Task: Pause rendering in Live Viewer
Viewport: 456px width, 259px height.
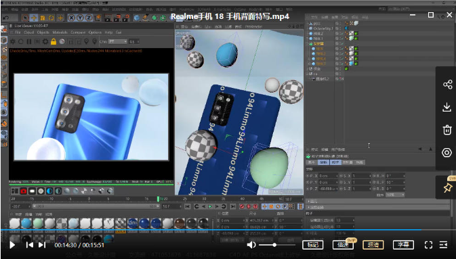Action: point(29,41)
